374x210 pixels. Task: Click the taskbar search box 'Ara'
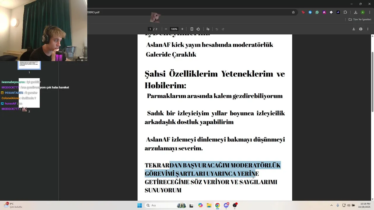coord(166,205)
